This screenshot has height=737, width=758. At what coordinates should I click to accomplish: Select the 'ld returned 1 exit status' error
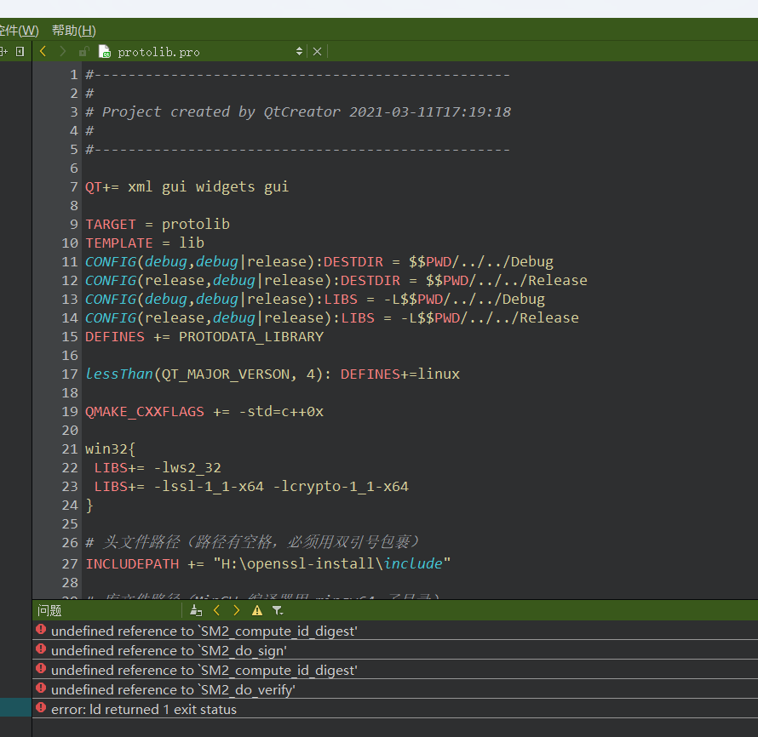click(395, 709)
